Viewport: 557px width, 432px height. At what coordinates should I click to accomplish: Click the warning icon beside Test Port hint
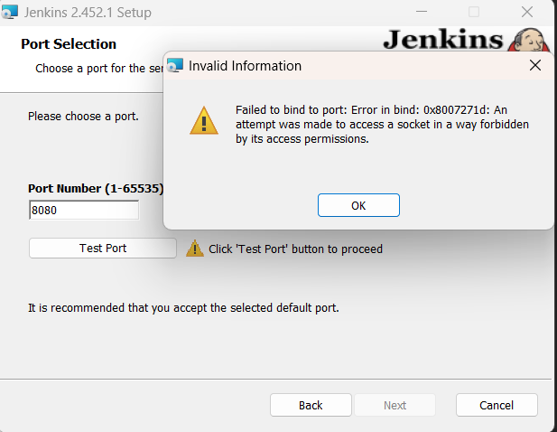[194, 249]
